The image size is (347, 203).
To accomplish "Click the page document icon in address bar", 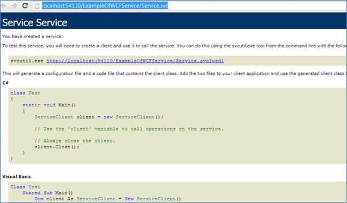I will pos(37,6).
